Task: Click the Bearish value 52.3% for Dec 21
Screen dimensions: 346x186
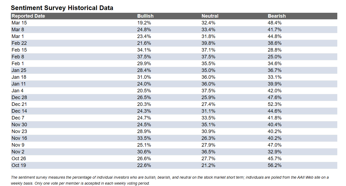Action: coord(275,104)
